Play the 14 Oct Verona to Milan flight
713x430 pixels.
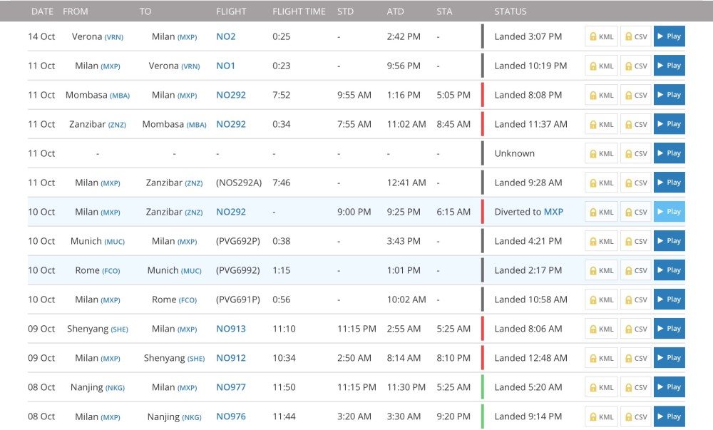(669, 36)
